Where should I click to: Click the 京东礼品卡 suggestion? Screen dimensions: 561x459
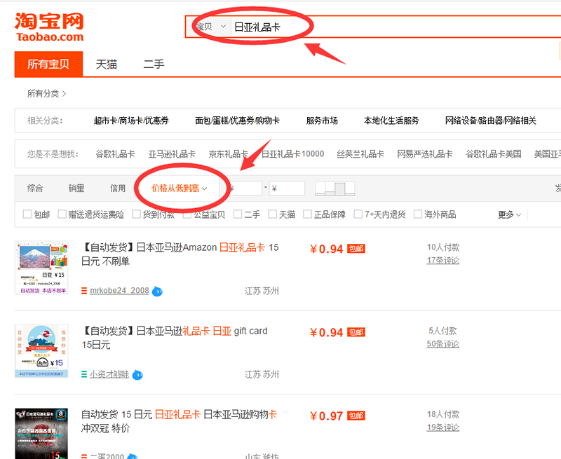229,154
